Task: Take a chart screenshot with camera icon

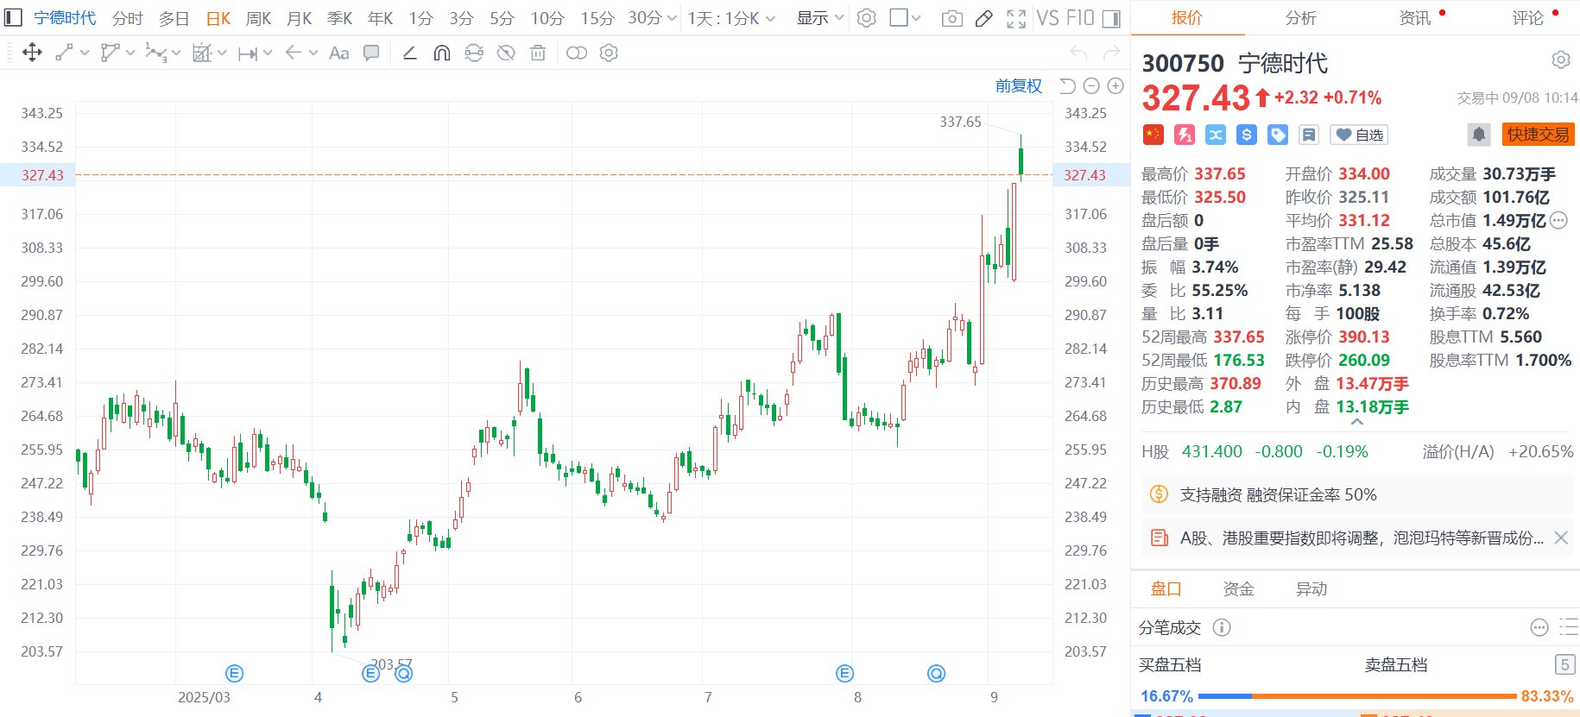Action: pyautogui.click(x=952, y=18)
